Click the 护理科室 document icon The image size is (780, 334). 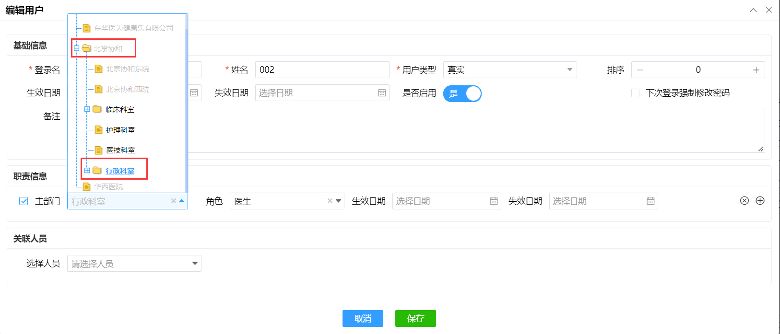tap(99, 130)
